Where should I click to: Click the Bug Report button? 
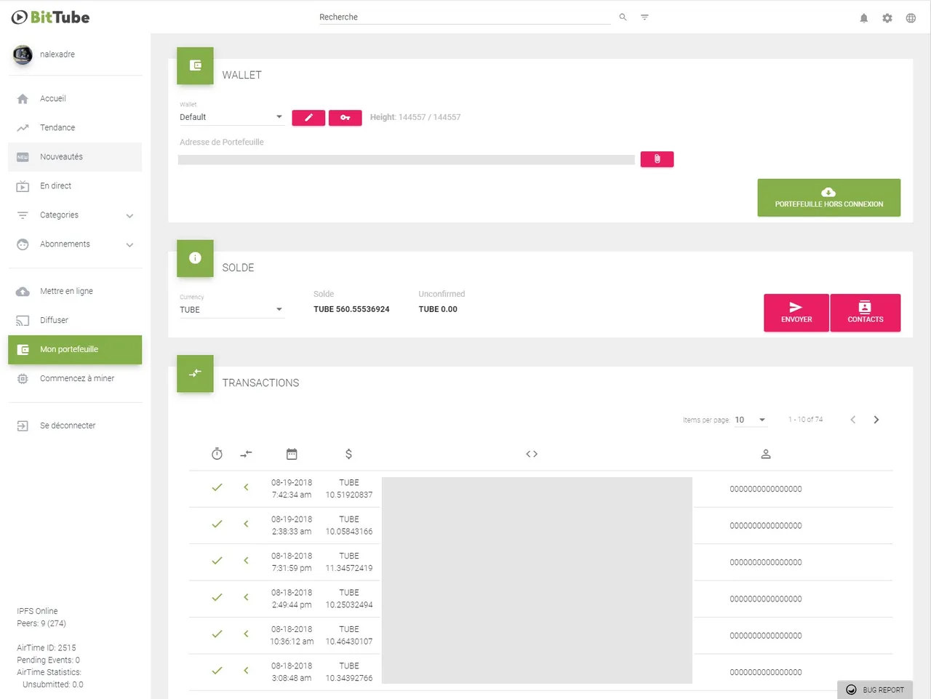pos(875,690)
